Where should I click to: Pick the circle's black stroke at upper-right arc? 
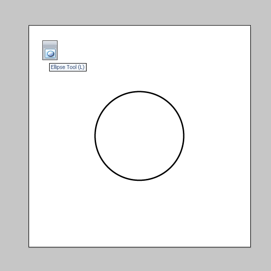pos(170,104)
